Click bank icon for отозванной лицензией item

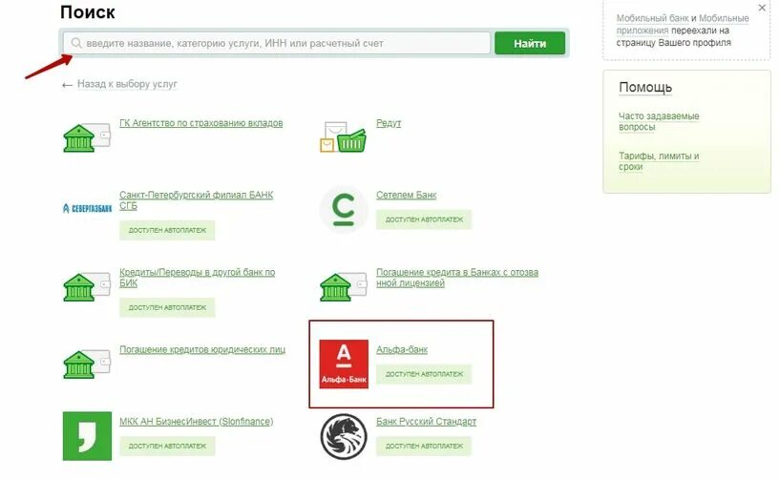[x=343, y=286]
